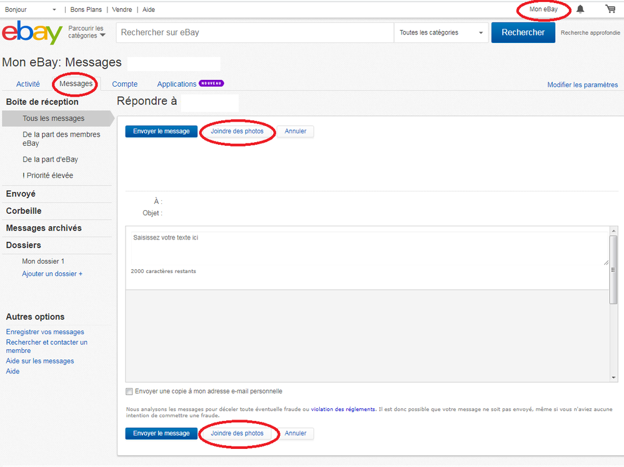Image resolution: width=624 pixels, height=467 pixels.
Task: Open Rechercher et contacter un membre link
Action: tap(47, 346)
